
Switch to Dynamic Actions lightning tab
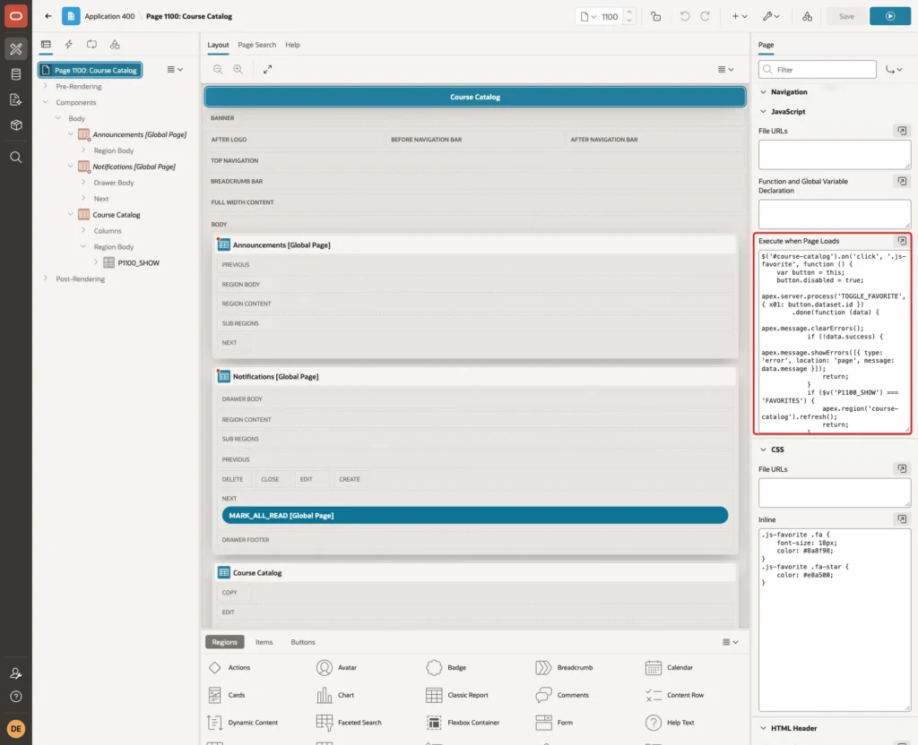point(68,45)
